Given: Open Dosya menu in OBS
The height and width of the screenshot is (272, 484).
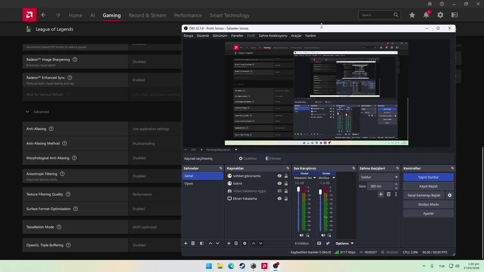Looking at the screenshot, I should [188, 36].
